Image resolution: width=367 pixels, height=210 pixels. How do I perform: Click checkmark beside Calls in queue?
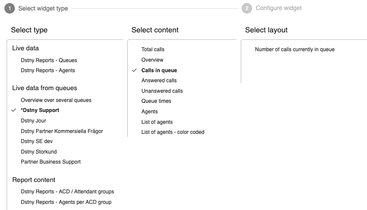[x=135, y=70]
